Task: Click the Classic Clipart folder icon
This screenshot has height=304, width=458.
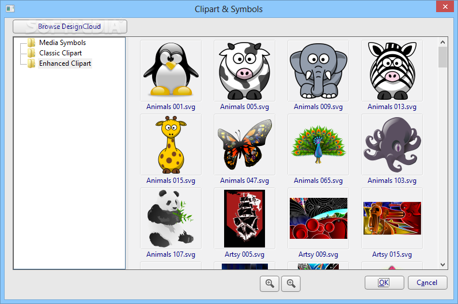Action: tap(32, 53)
